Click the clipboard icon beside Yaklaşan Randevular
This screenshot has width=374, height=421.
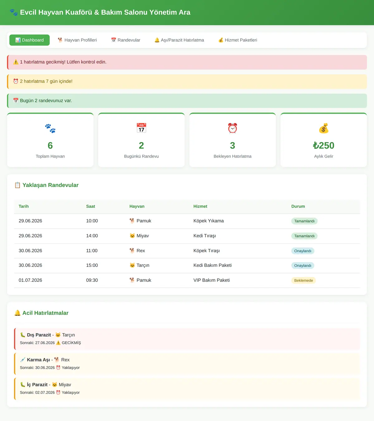click(17, 185)
